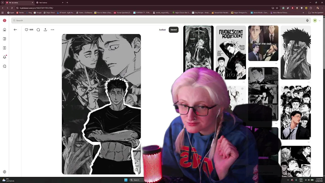Open the main anime pin image
Viewport: 325px width, 183px height.
click(x=101, y=104)
